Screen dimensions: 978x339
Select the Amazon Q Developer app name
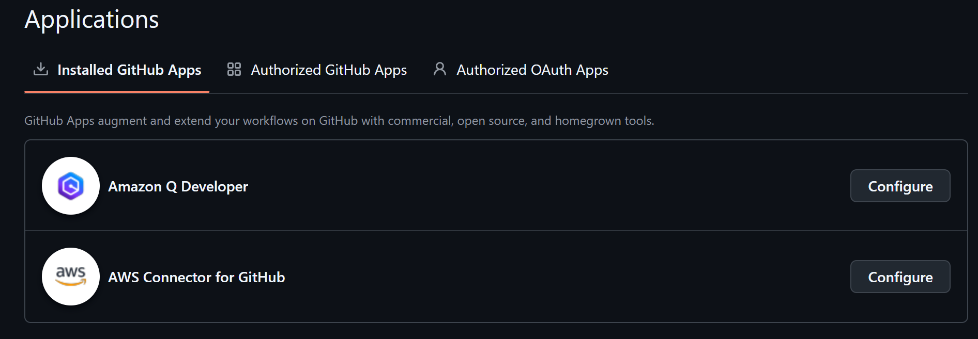[x=178, y=186]
